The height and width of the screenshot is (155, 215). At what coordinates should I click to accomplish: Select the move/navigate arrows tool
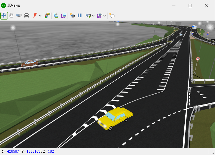tap(4, 16)
